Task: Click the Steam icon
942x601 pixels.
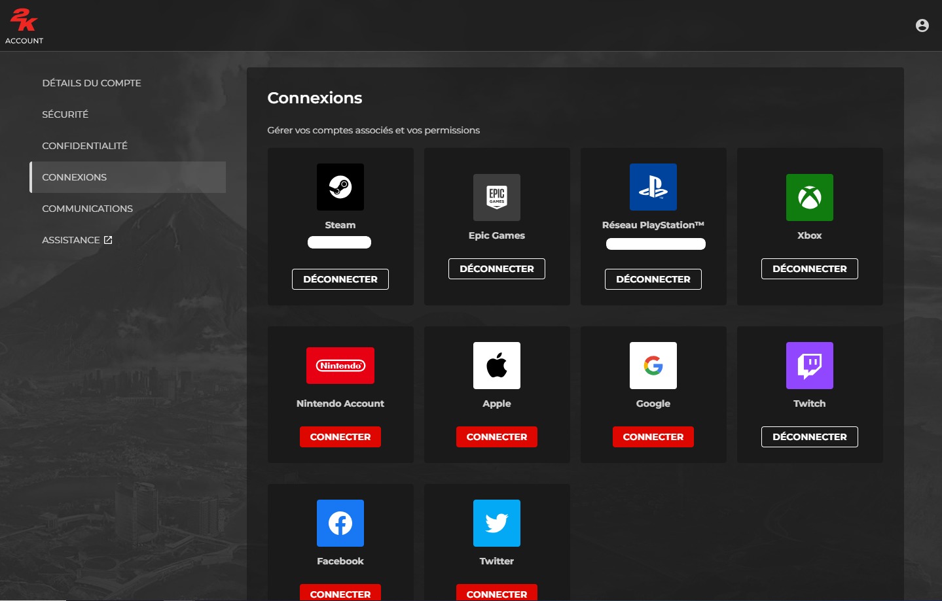Action: coord(340,187)
